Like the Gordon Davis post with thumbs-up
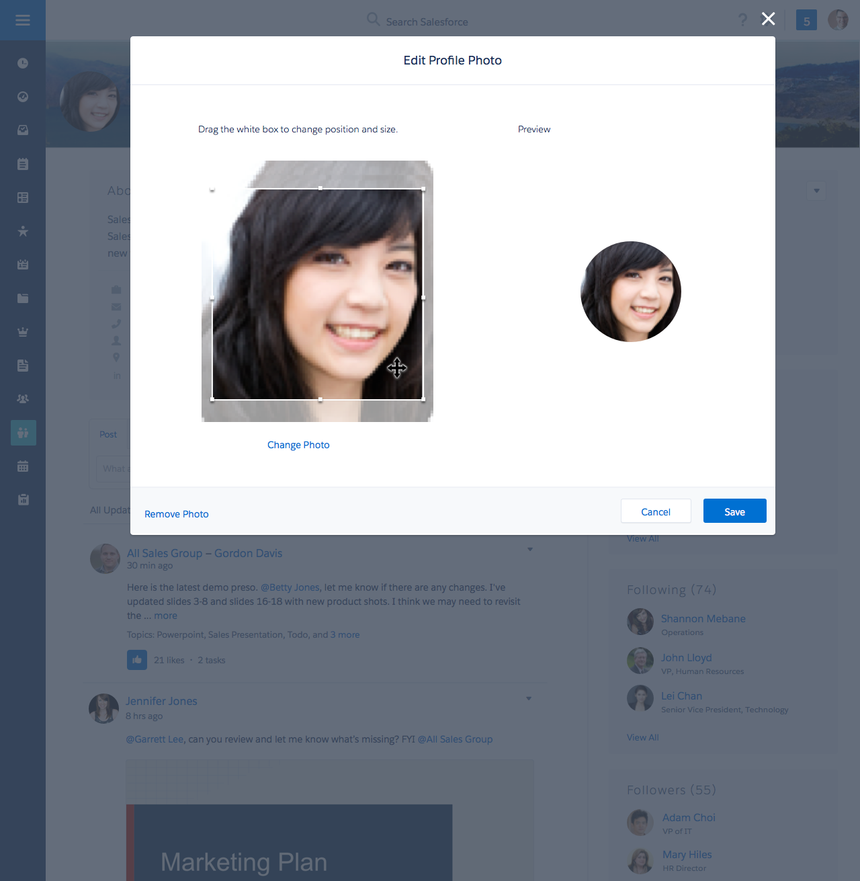The image size is (860, 881). (137, 660)
